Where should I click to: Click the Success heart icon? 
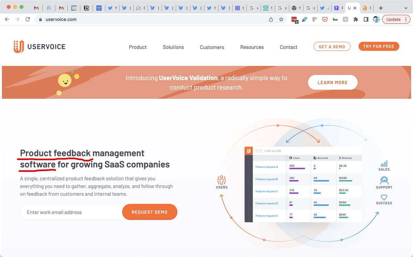click(384, 197)
